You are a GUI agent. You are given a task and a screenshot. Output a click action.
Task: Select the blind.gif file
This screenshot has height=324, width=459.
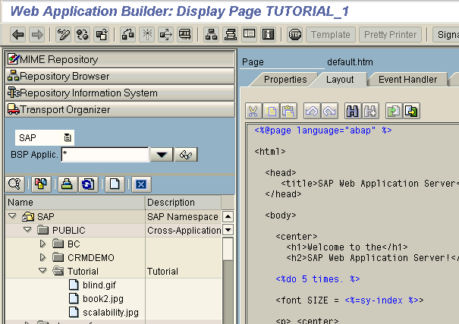99,285
